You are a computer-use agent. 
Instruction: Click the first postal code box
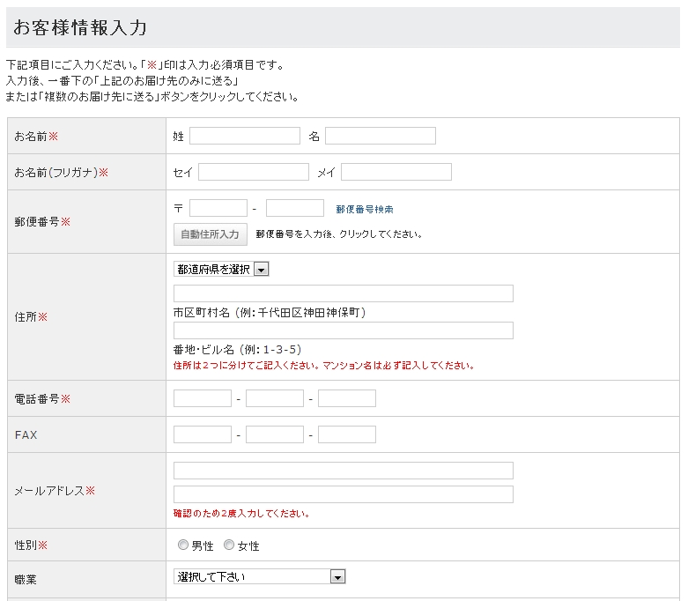[218, 208]
